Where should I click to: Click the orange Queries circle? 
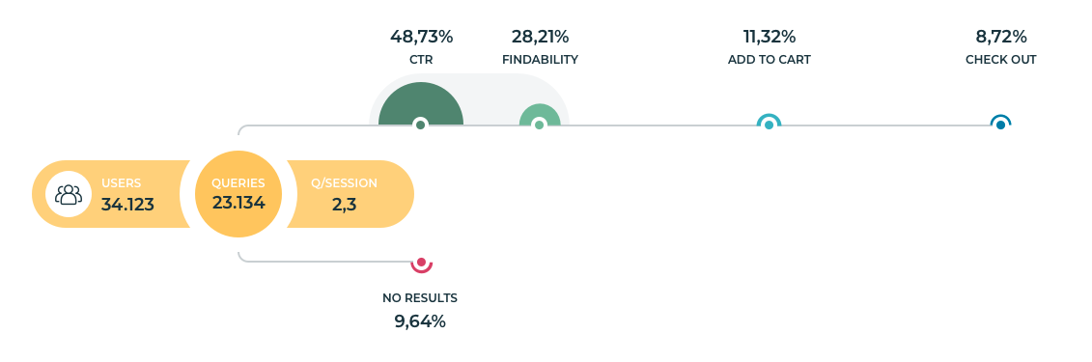click(238, 194)
